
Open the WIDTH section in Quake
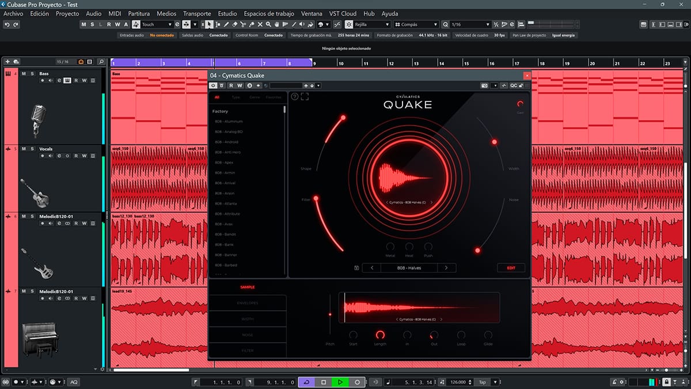[248, 319]
